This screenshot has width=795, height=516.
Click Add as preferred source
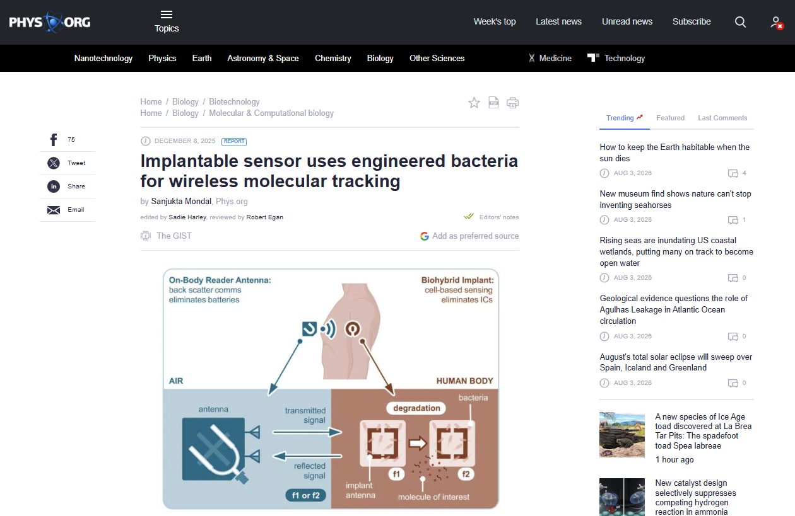point(469,236)
